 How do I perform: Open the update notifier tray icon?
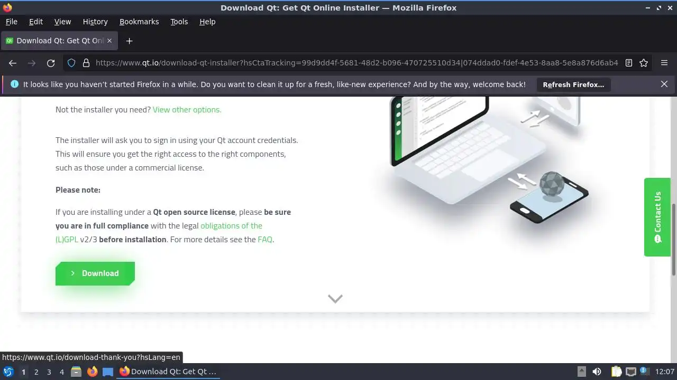(x=644, y=372)
